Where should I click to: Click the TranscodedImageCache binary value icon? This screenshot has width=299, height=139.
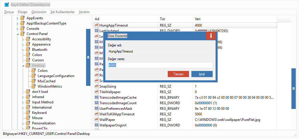click(97, 98)
